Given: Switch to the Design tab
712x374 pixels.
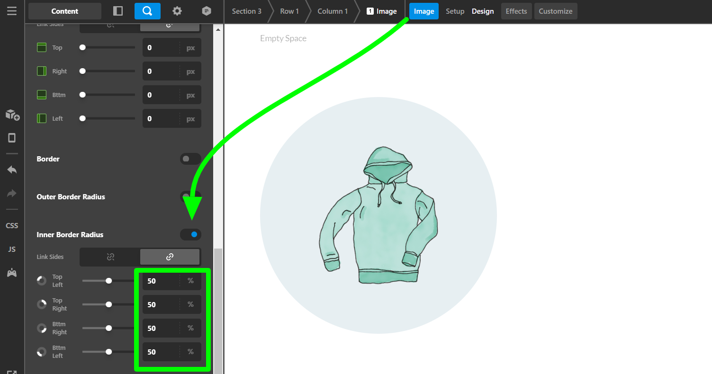Looking at the screenshot, I should pos(483,11).
